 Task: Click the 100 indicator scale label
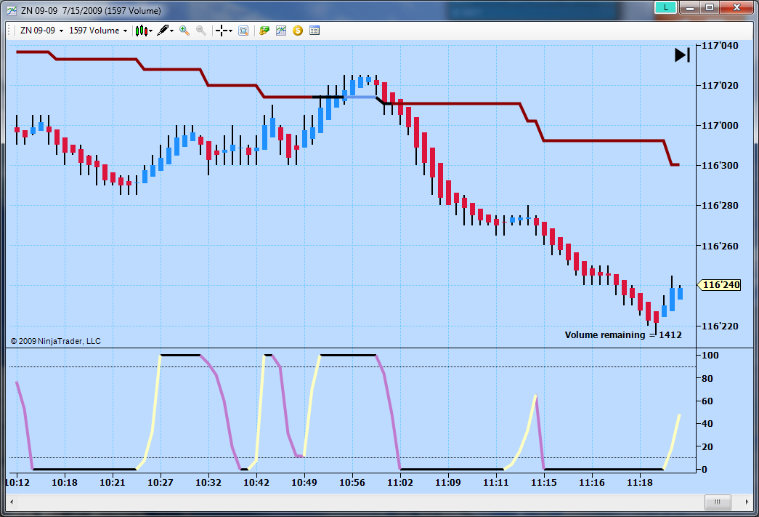(710, 355)
